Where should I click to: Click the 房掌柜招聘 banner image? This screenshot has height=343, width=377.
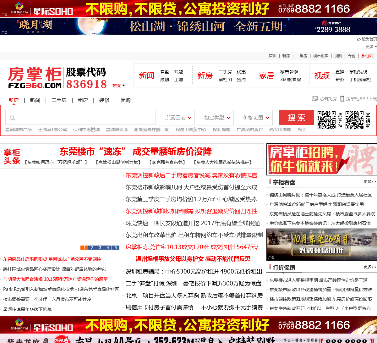point(322,159)
